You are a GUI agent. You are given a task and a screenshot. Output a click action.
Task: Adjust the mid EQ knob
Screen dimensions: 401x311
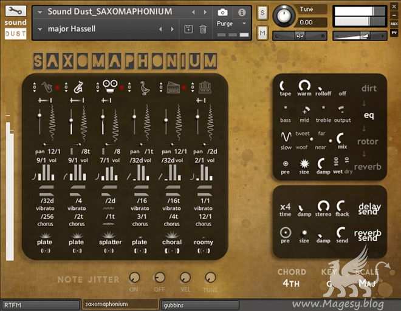(x=306, y=110)
